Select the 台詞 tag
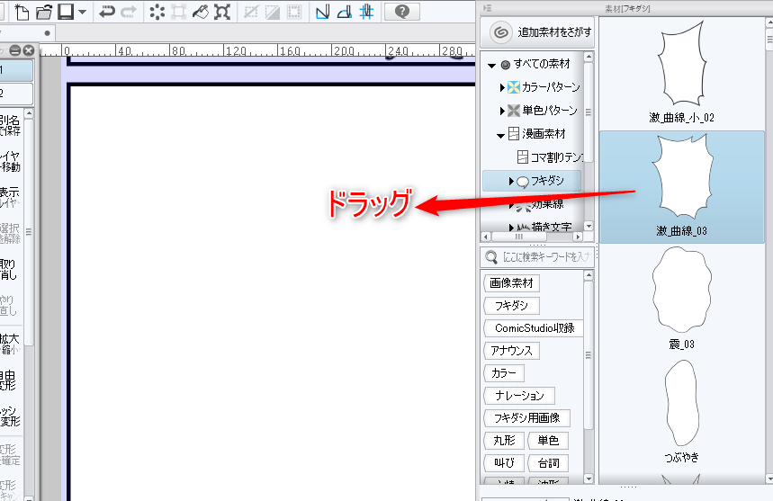This screenshot has height=501, width=773. [x=548, y=463]
